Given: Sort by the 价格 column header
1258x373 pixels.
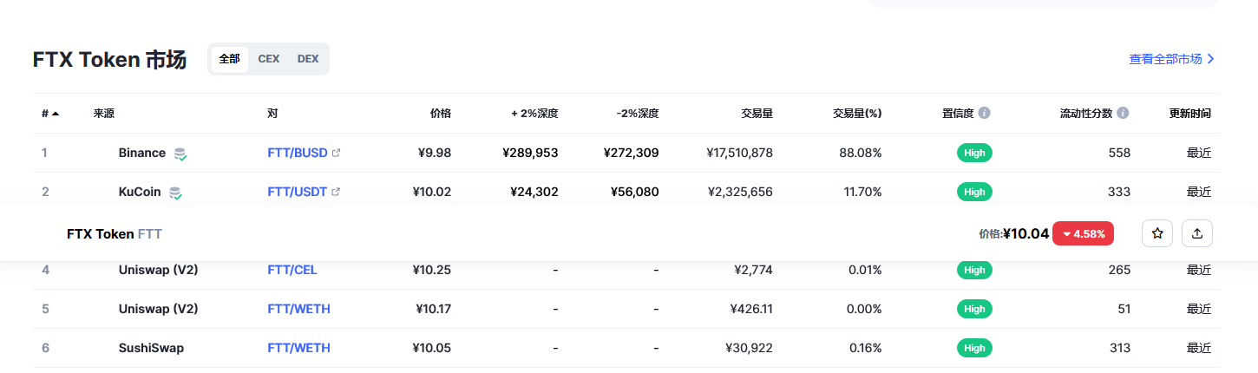Looking at the screenshot, I should (x=441, y=114).
